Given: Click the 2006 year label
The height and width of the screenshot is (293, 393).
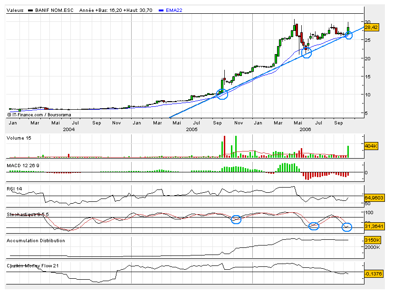Looking at the screenshot, I should tap(305, 130).
